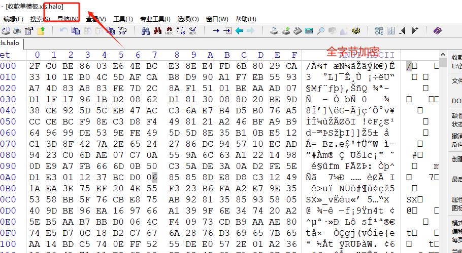This screenshot has width=462, height=253.
Task: Open Modify Data with the 101/010 icon
Action: [122, 31]
